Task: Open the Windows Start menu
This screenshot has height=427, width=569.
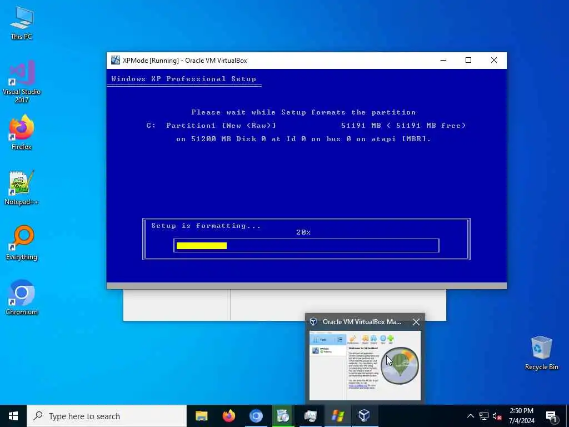Action: 13,416
